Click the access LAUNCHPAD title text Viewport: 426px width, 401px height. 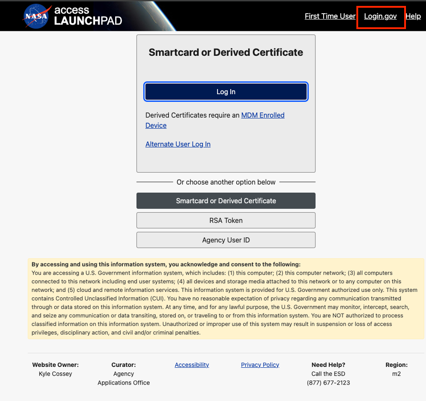pos(88,16)
